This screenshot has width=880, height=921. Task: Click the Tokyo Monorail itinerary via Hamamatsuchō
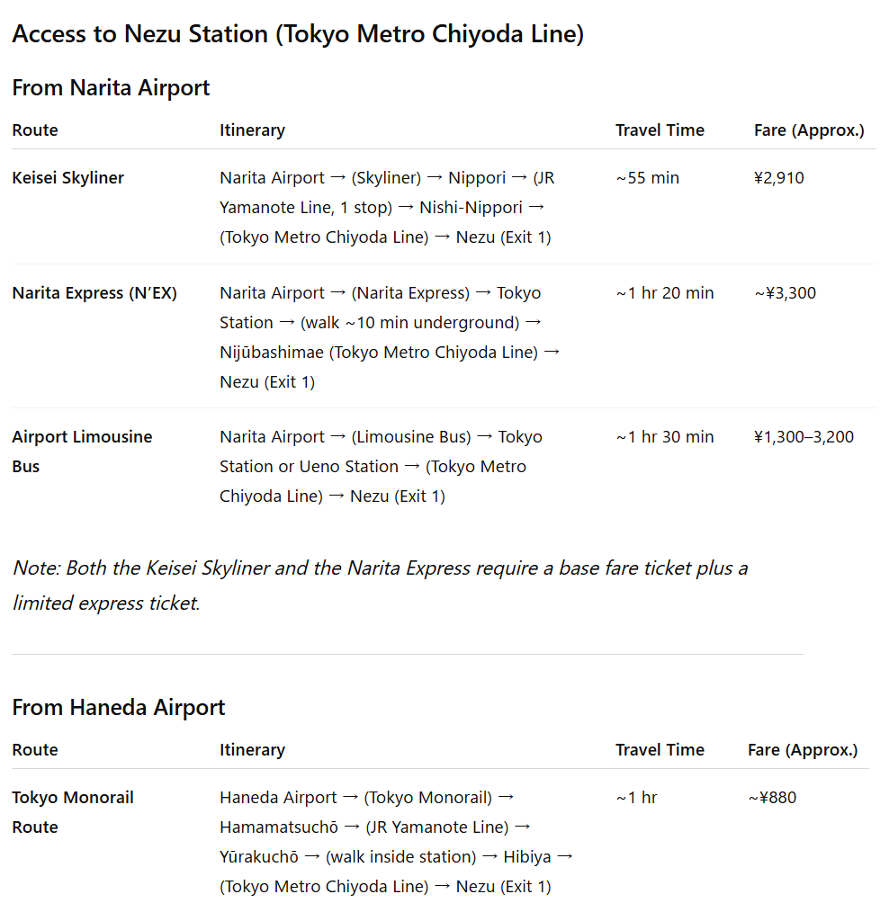[x=396, y=842]
